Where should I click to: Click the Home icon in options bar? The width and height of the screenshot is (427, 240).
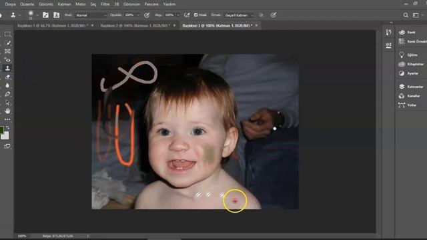pos(1,15)
